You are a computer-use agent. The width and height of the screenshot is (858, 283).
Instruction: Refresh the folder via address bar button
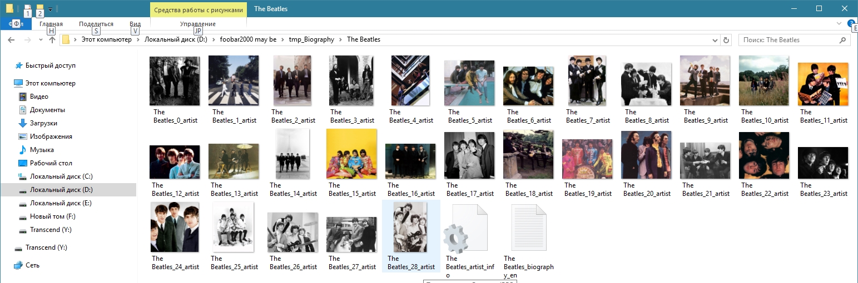pyautogui.click(x=726, y=40)
